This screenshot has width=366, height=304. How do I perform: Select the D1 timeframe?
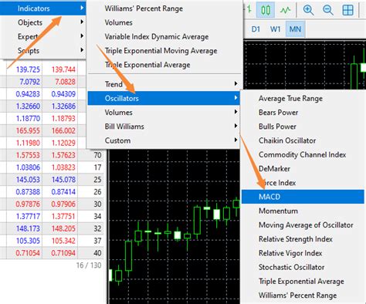pyautogui.click(x=256, y=29)
